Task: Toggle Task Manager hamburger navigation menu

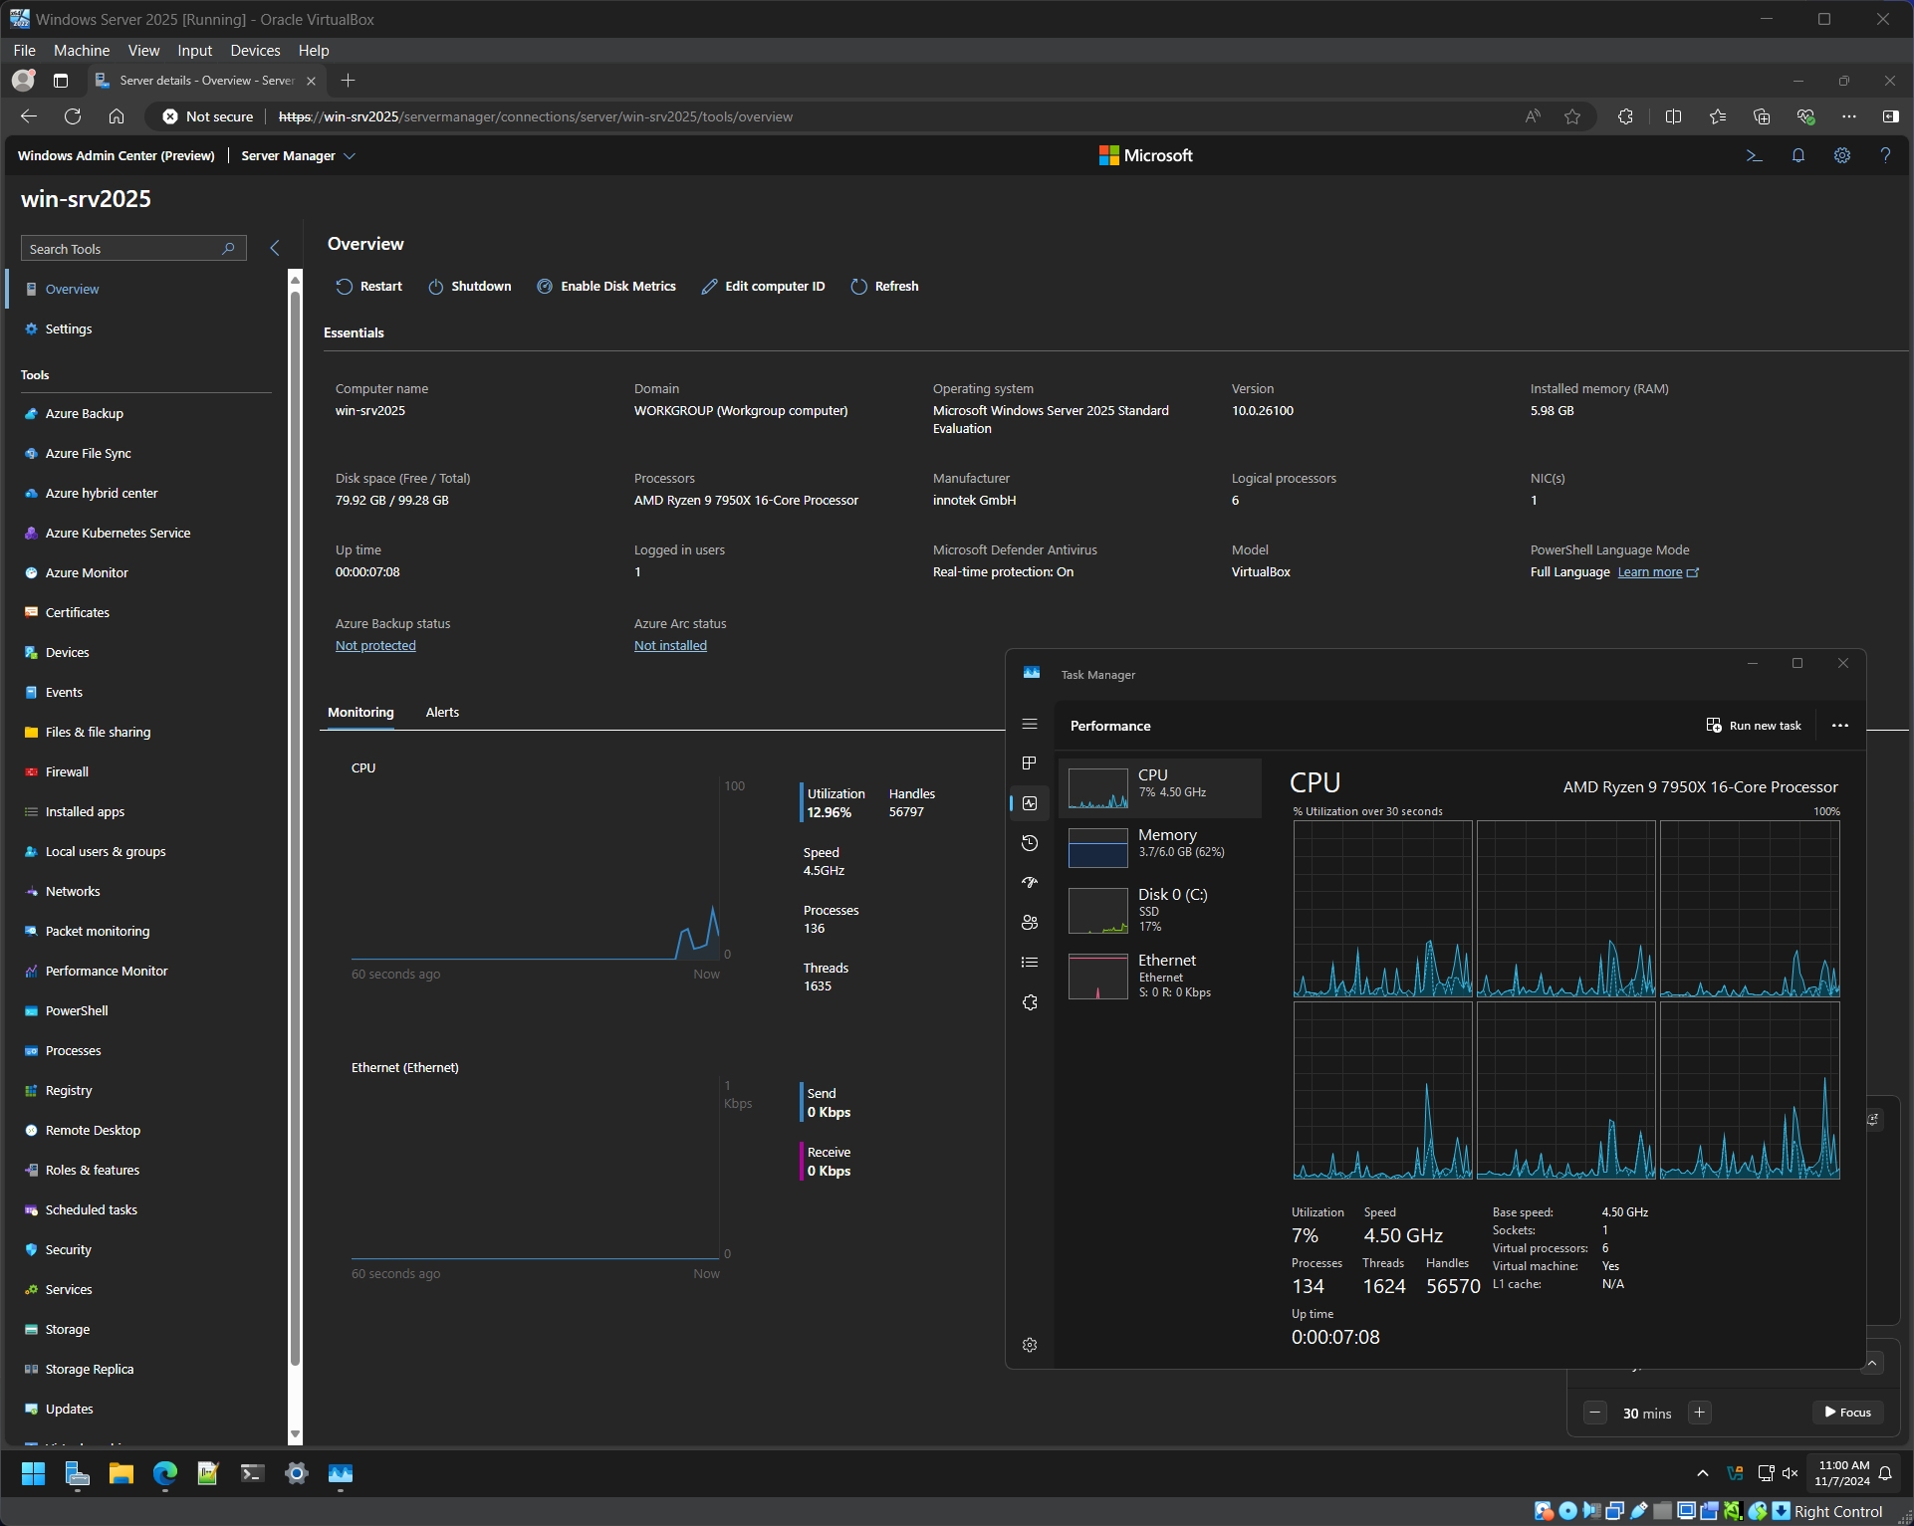Action: [1030, 724]
